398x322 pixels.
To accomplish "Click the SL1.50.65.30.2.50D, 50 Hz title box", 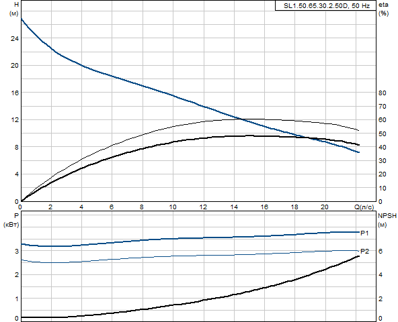I will coord(325,5).
